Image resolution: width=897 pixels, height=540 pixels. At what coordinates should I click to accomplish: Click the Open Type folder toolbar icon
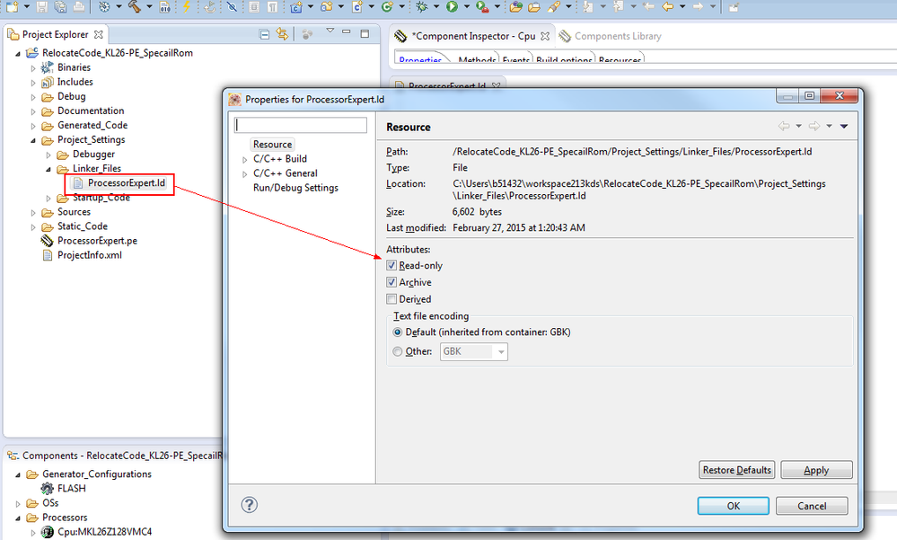516,7
